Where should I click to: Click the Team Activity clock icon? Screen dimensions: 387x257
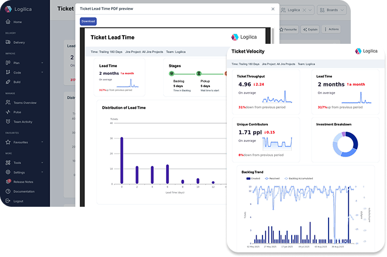coord(8,121)
